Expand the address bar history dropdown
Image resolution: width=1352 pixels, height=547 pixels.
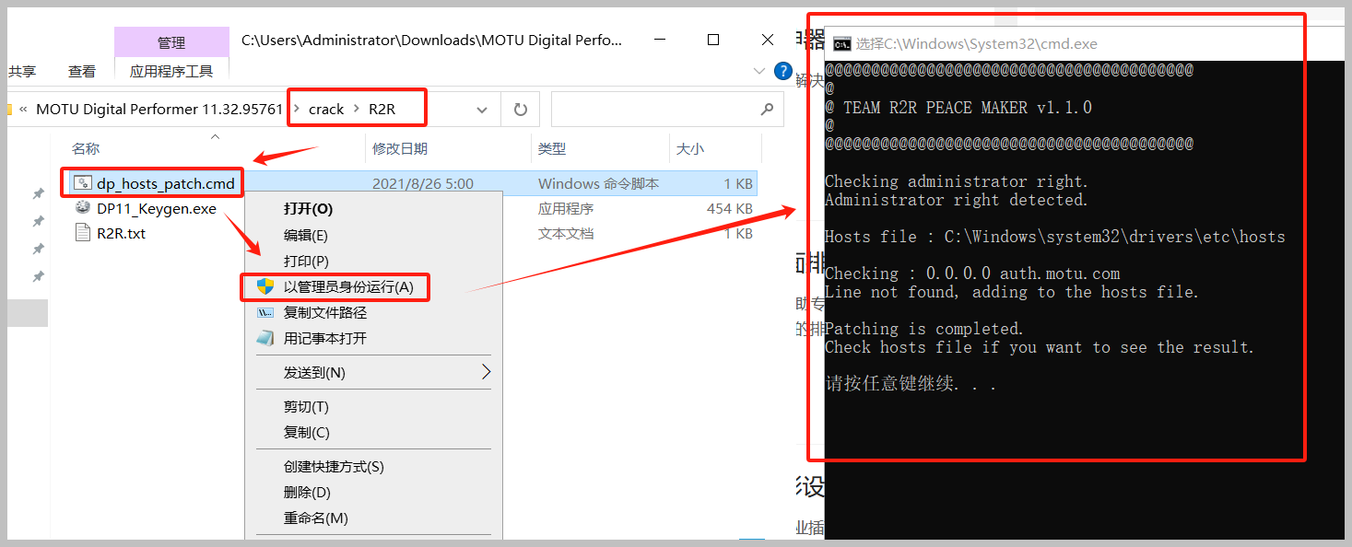coord(482,110)
